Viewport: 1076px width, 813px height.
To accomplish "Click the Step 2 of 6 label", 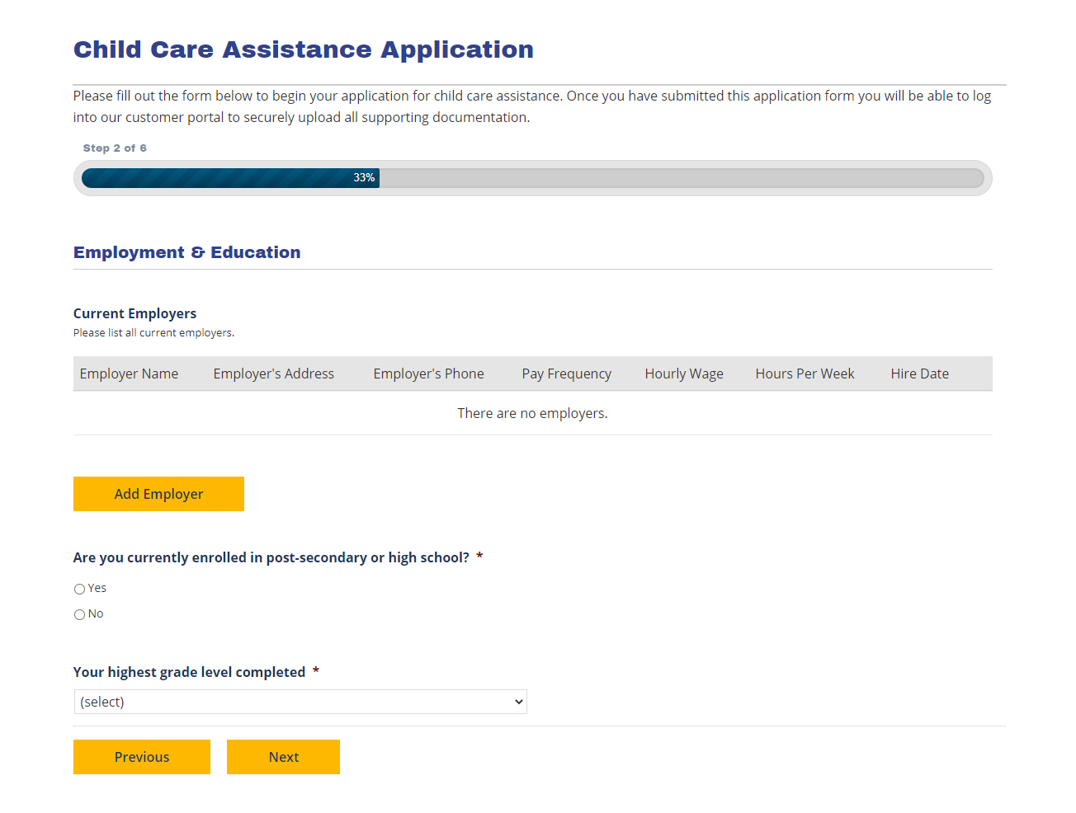I will tap(115, 148).
